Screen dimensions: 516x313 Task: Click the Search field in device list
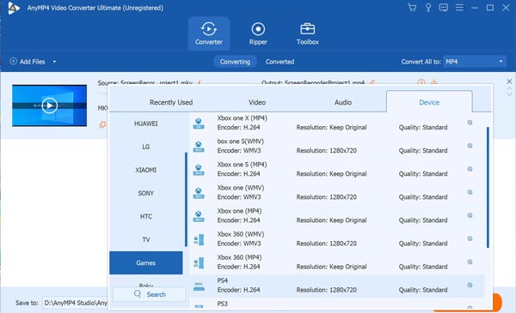150,294
